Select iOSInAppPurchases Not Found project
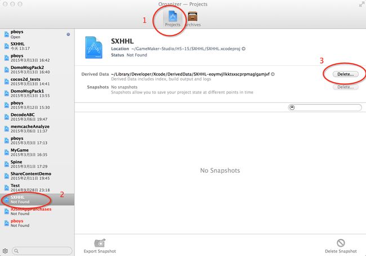Image resolution: width=366 pixels, height=256 pixels. pos(37,211)
